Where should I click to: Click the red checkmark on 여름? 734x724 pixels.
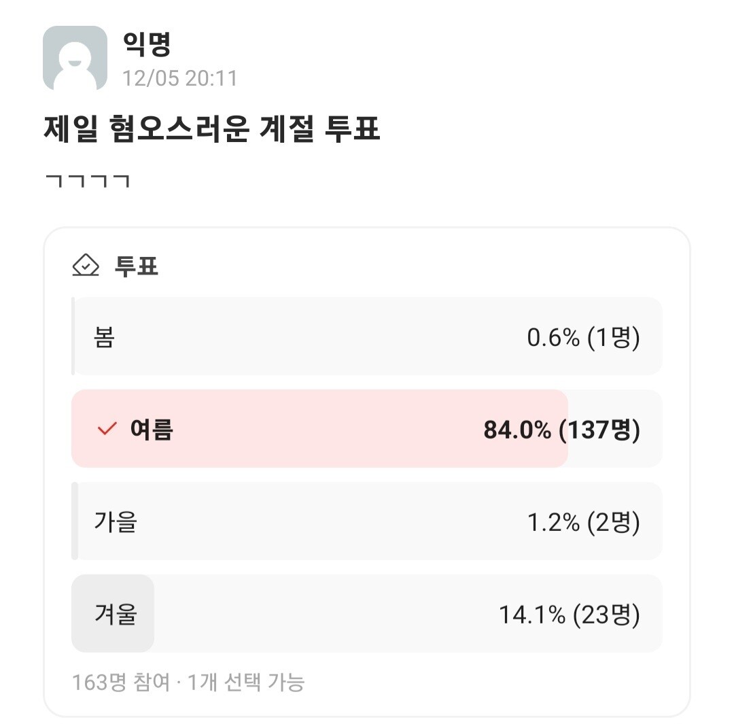click(107, 429)
